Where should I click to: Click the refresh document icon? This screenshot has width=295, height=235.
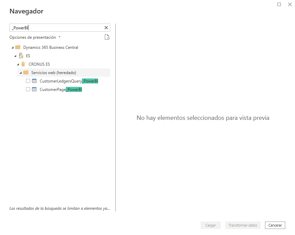point(107,37)
